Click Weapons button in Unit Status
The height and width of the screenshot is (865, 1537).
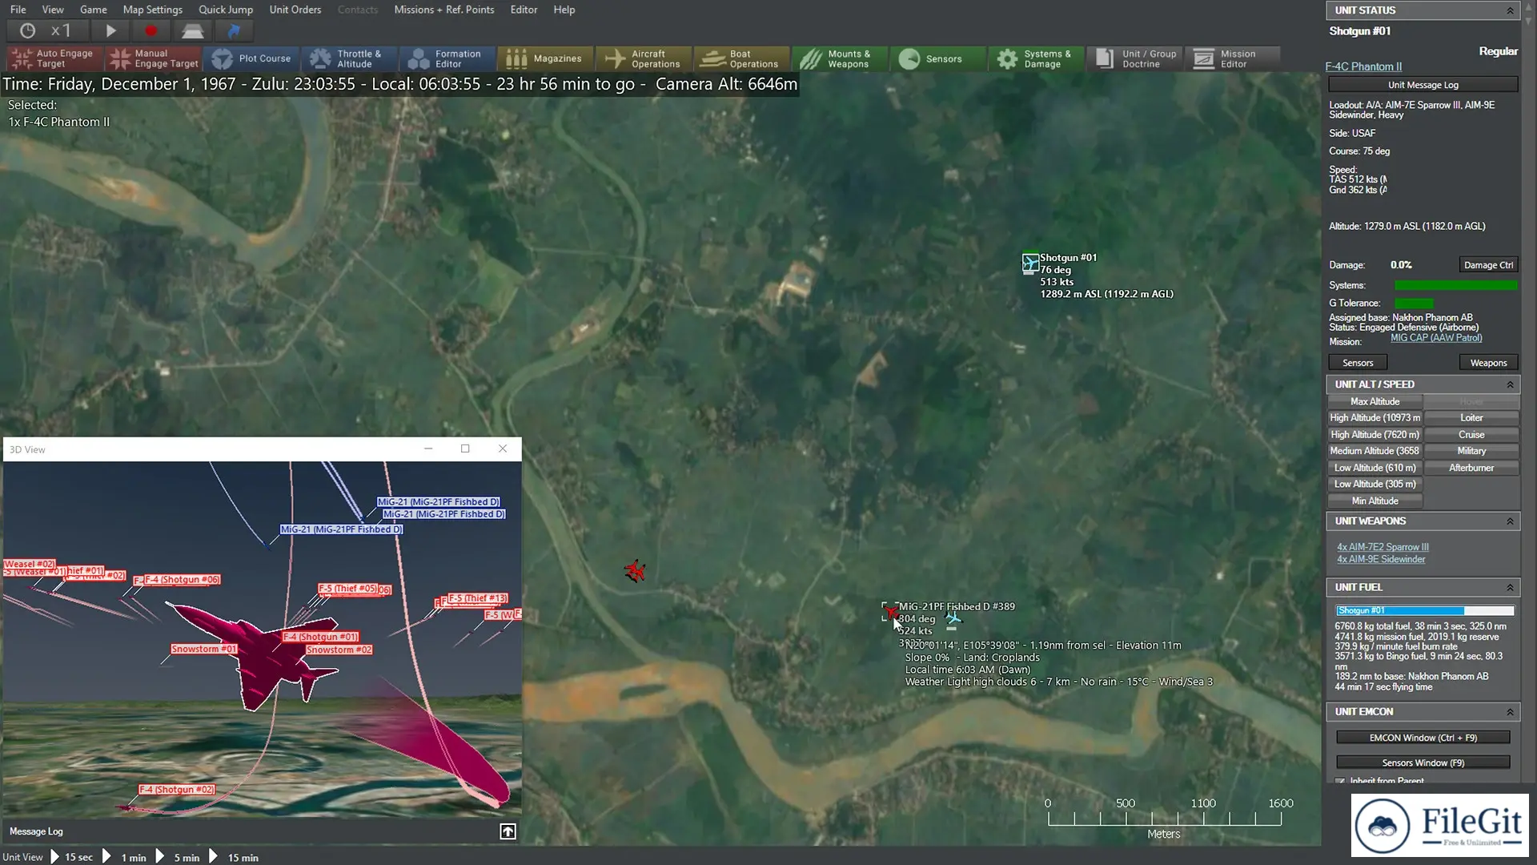(x=1488, y=363)
